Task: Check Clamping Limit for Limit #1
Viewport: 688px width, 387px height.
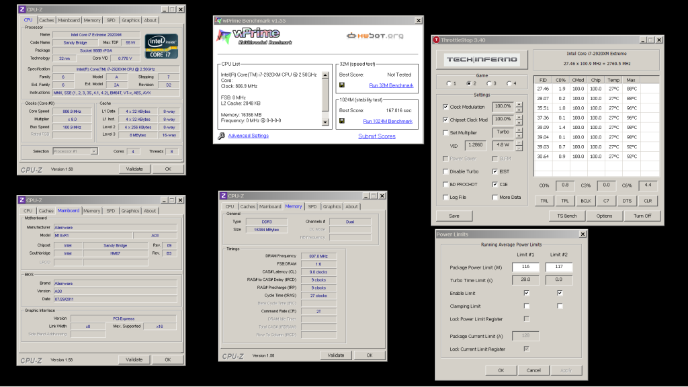Action: 527,306
